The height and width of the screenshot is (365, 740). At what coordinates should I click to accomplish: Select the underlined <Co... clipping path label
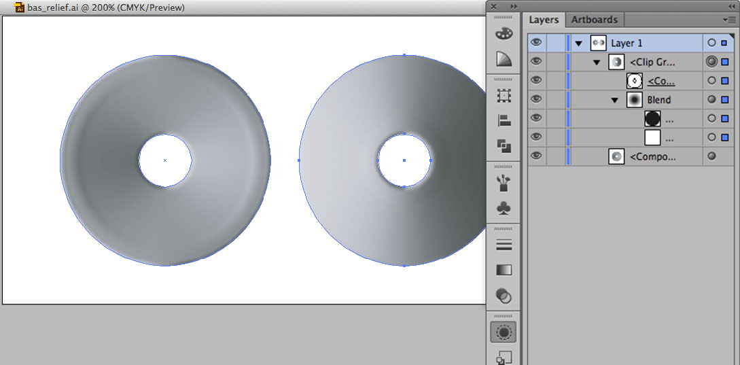pyautogui.click(x=661, y=81)
